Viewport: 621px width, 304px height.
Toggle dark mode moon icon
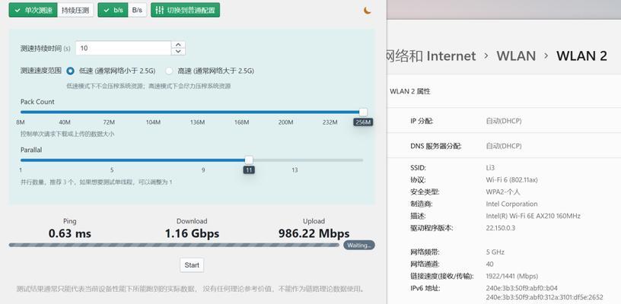click(368, 11)
